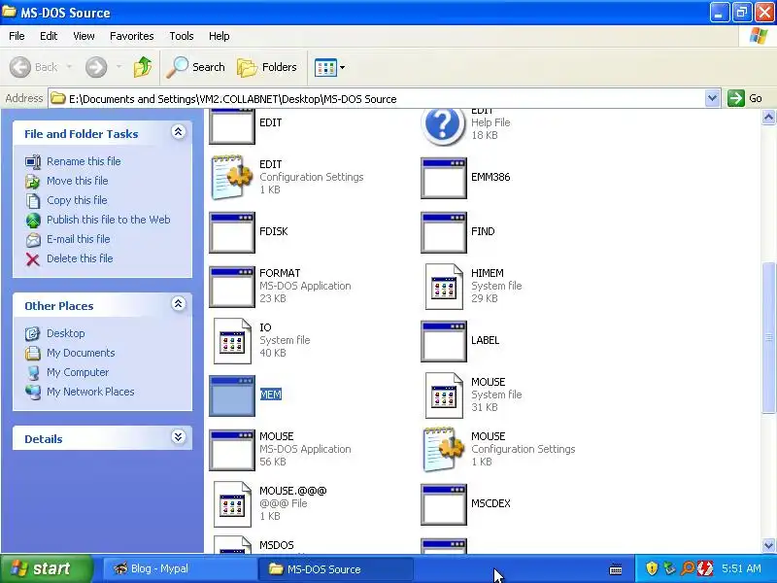Click the Go button
Viewport: 777px width, 583px height.
point(745,98)
